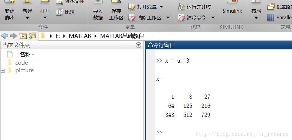Go forward with the gray right arrow
Viewport: 292px width, 140px height.
coord(14,36)
